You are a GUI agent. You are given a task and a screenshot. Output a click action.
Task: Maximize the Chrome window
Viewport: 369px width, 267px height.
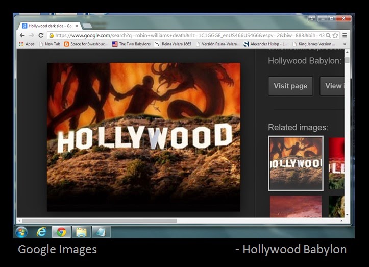(332, 18)
